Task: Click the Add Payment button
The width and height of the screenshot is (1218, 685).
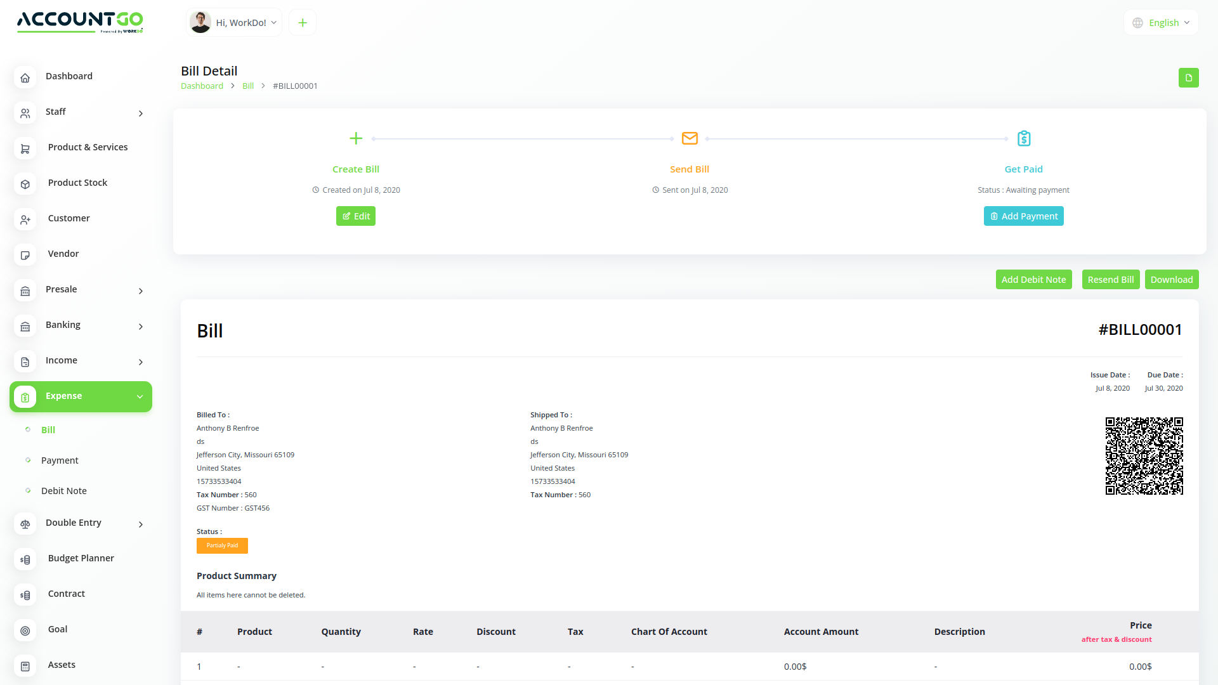Action: pyautogui.click(x=1023, y=216)
